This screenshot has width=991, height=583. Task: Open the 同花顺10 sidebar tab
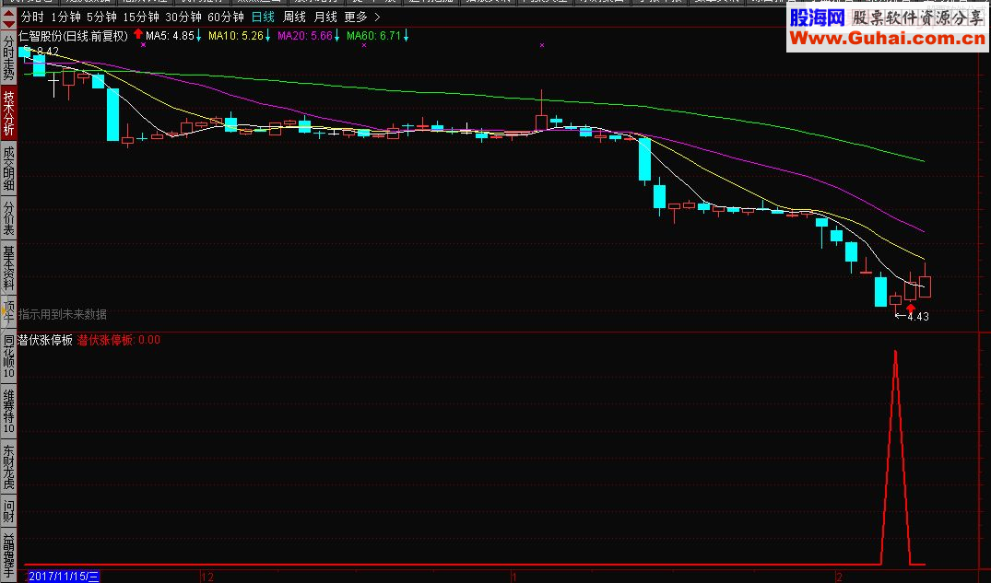click(x=8, y=356)
